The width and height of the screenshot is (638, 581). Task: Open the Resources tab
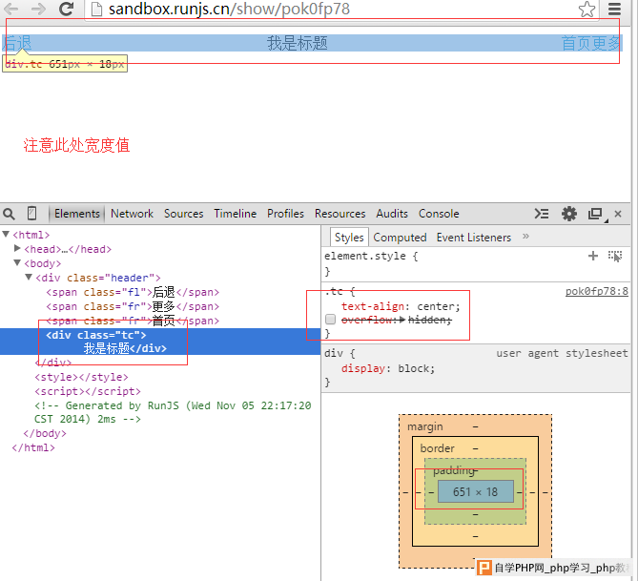pos(340,214)
